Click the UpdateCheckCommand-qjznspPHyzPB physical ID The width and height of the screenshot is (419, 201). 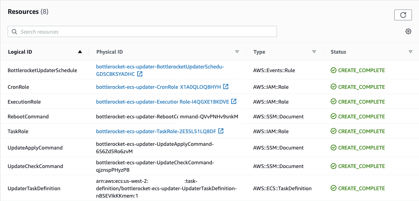click(155, 166)
